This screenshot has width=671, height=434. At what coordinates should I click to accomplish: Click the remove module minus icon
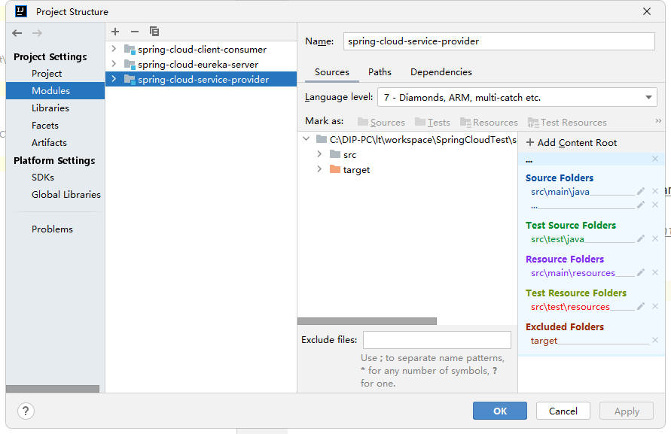[135, 32]
